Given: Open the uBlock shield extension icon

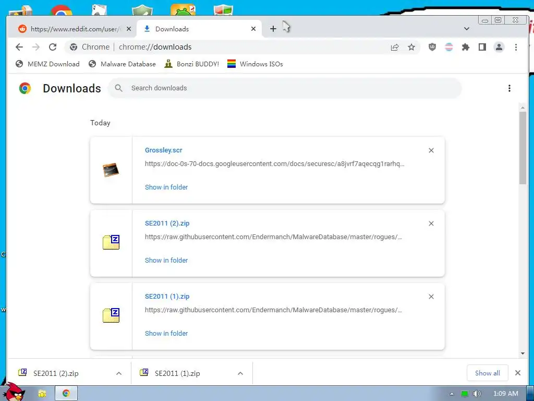Looking at the screenshot, I should coord(432,47).
